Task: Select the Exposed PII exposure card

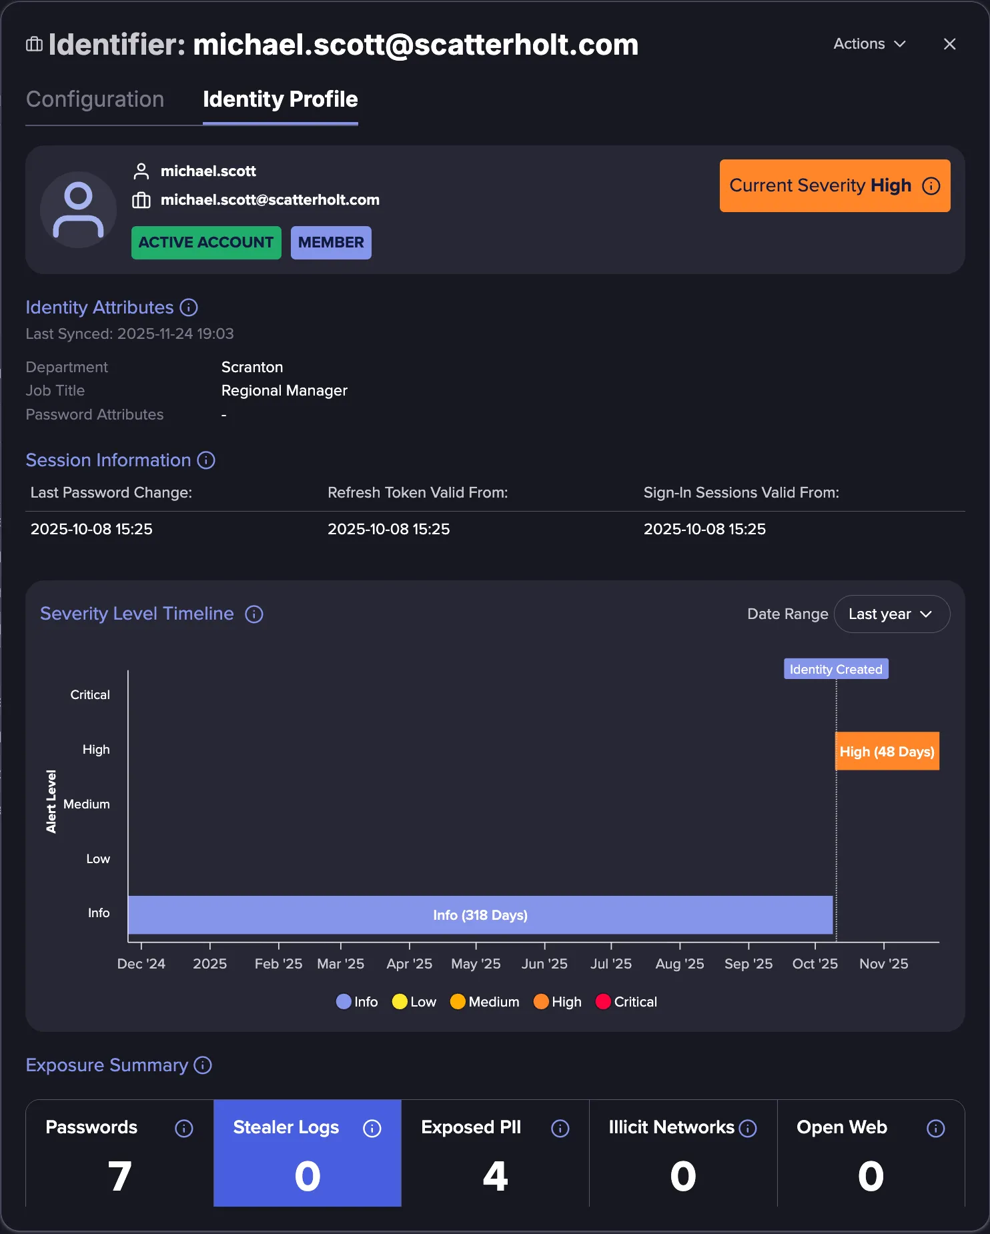Action: (x=496, y=1153)
